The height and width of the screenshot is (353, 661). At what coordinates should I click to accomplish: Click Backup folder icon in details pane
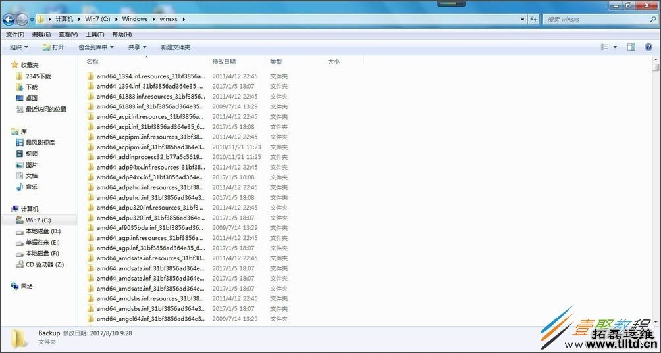pyautogui.click(x=18, y=339)
